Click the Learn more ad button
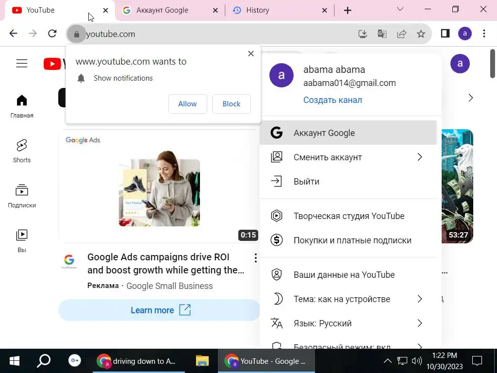 tap(159, 310)
